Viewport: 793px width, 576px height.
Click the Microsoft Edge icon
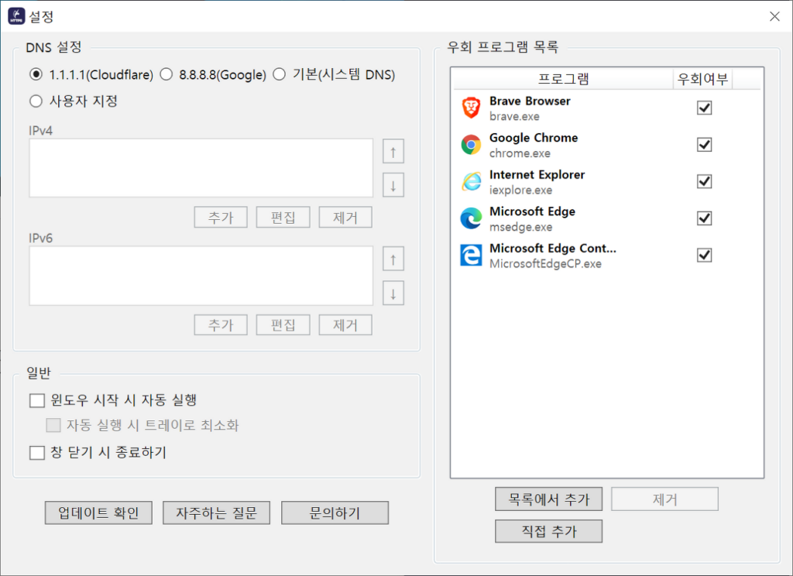(471, 218)
